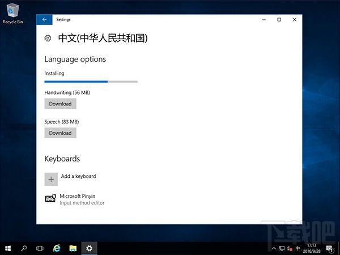Open taskbar Search magnifier
Viewport: 340px width, 255px height.
24,248
